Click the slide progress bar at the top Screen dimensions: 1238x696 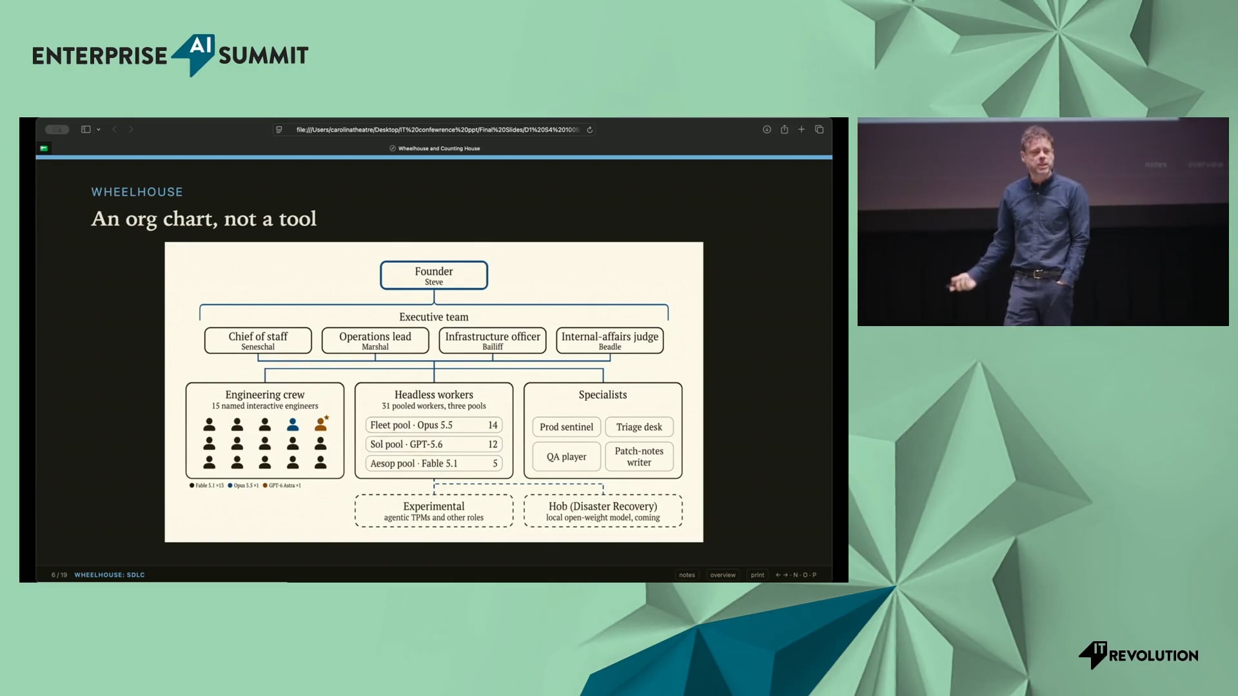coord(434,157)
